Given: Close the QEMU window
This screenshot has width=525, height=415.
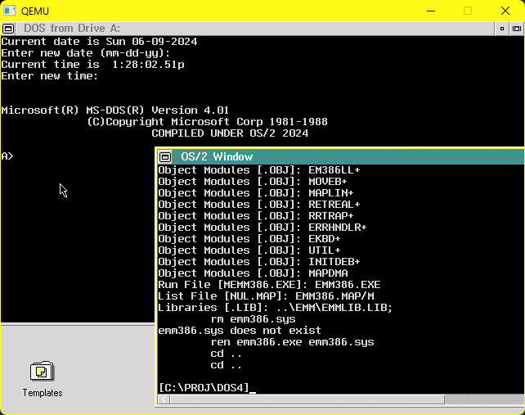Looking at the screenshot, I should click(x=505, y=11).
